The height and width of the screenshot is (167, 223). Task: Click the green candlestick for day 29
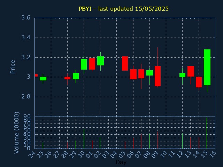tap(76, 76)
